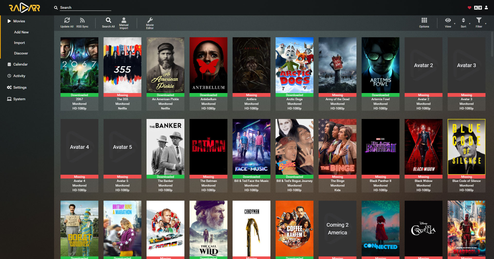Open Manual Import from the toolbar
494x259 pixels.
(124, 21)
